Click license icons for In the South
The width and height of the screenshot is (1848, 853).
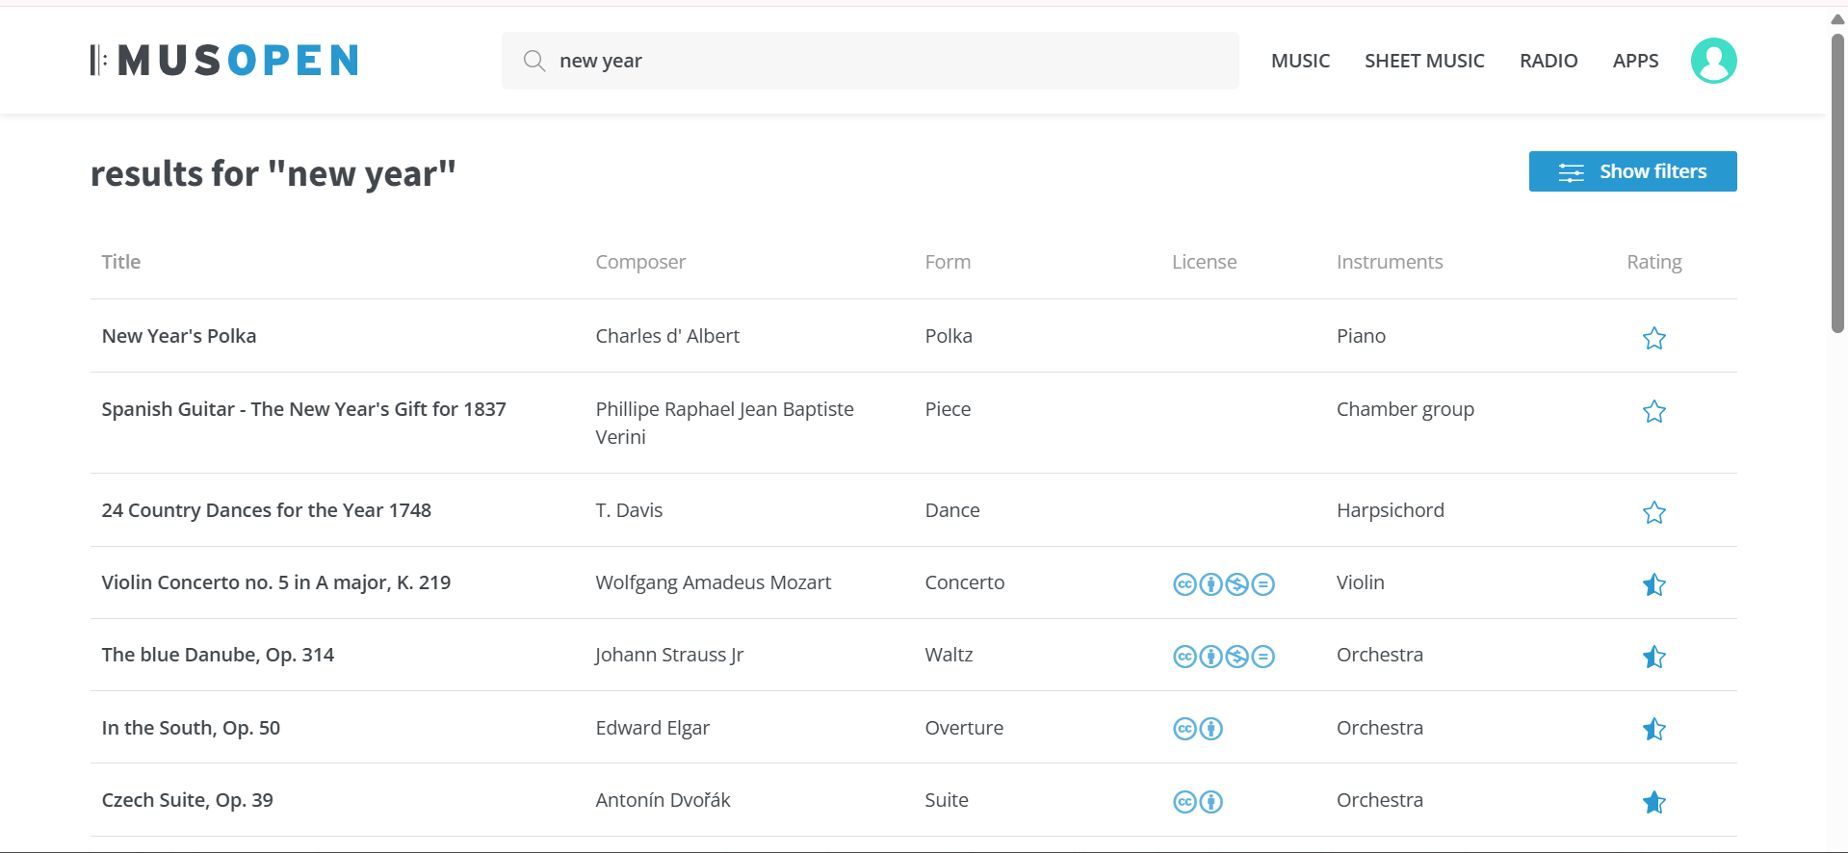click(1197, 729)
